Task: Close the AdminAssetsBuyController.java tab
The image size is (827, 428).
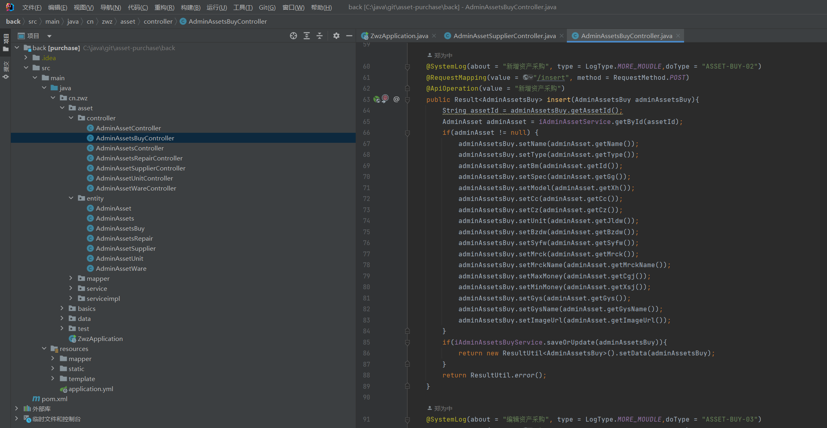Action: click(678, 36)
